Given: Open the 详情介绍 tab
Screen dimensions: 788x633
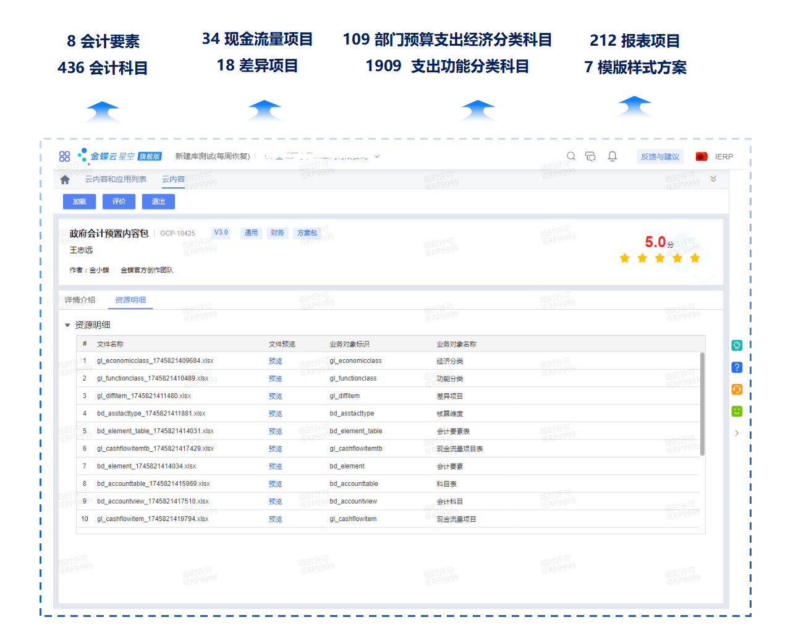Looking at the screenshot, I should pyautogui.click(x=80, y=300).
